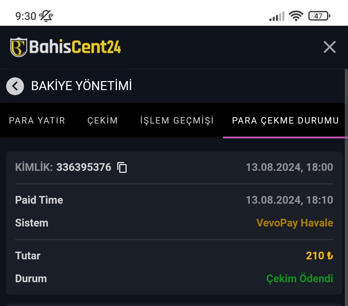Tap the VevoPay Havale system link
Screen dimensions: 348x306
(295, 223)
